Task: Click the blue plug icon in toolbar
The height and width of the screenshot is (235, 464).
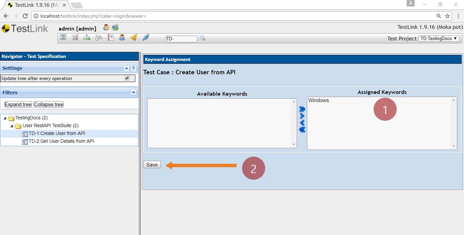Action: [x=146, y=38]
